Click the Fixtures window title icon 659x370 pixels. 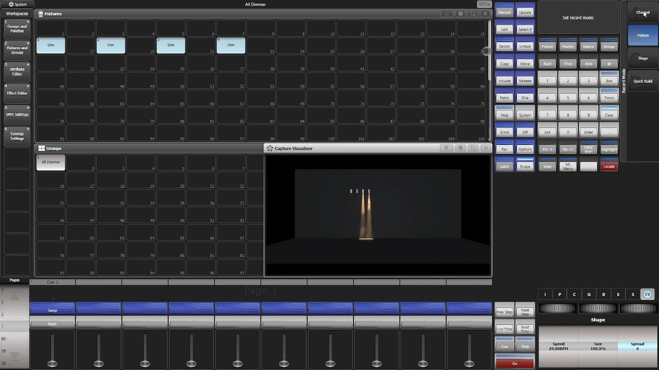(x=41, y=14)
